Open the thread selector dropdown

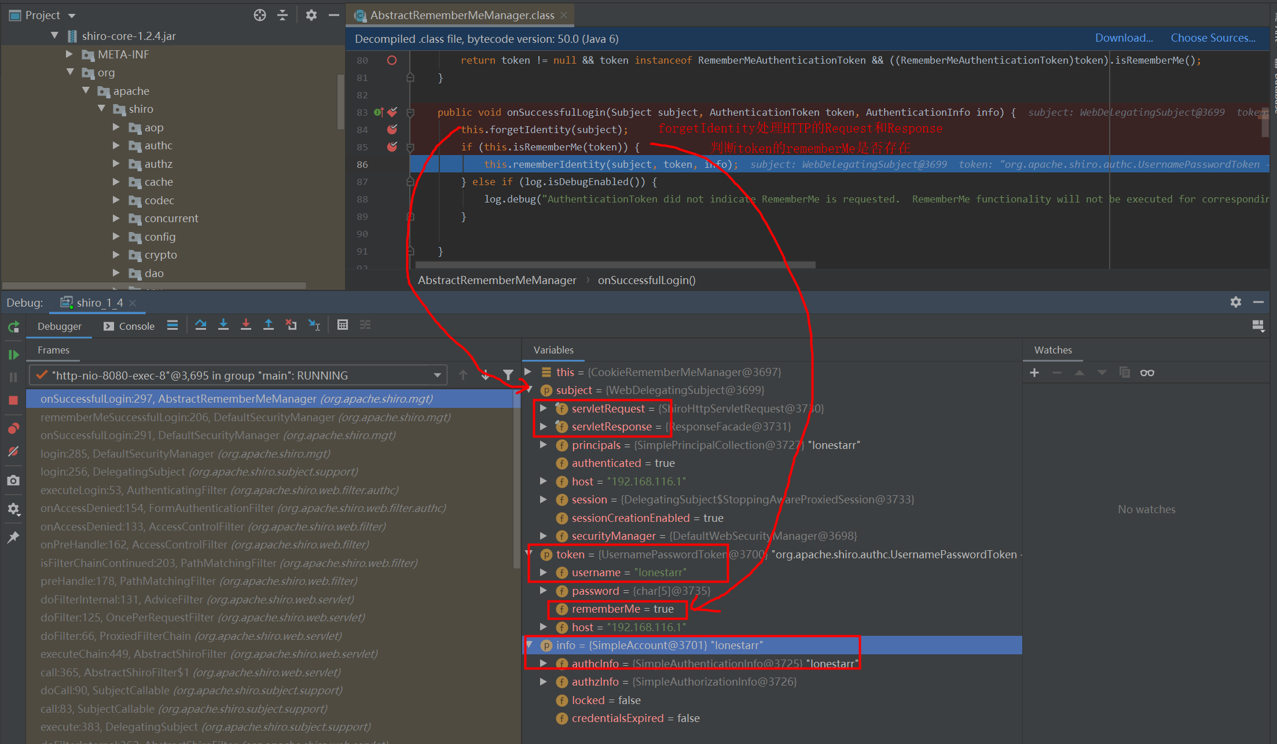pyautogui.click(x=438, y=375)
